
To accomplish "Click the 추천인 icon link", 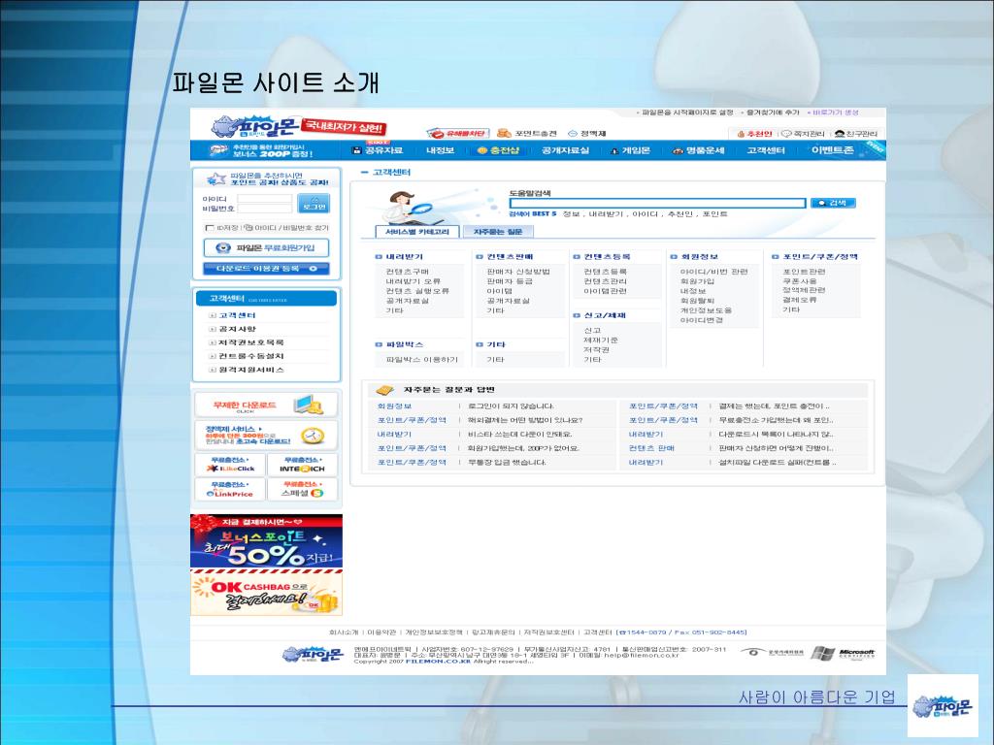I will coord(754,134).
